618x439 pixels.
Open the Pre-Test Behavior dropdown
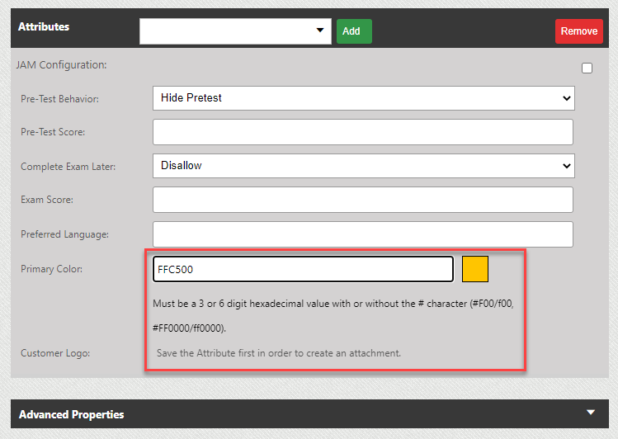[363, 98]
